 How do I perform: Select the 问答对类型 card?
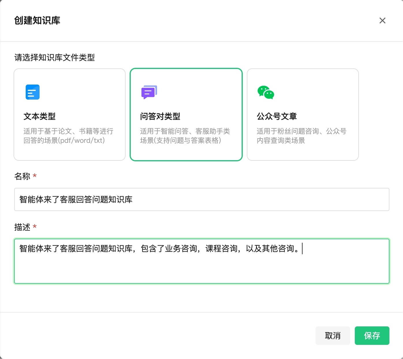(x=186, y=114)
